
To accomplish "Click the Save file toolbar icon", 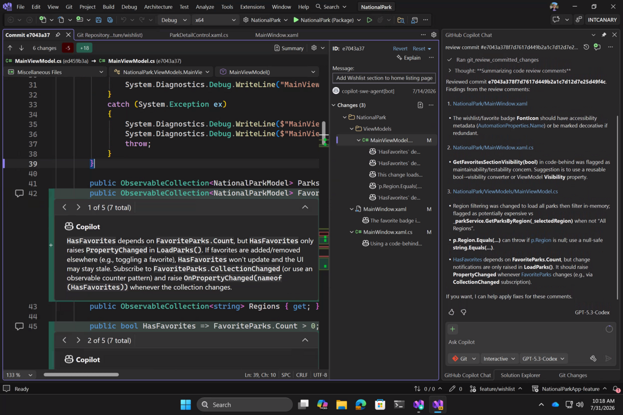I will (98, 20).
